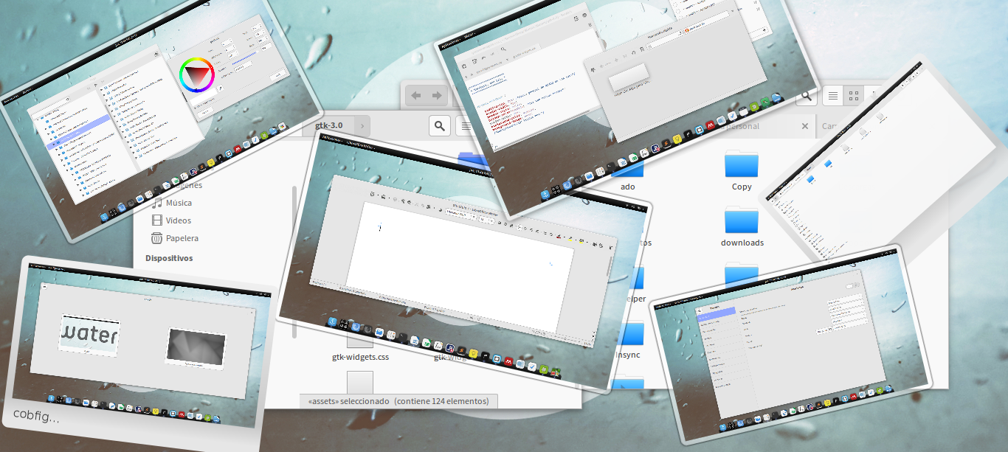
Task: Select the Insync folder label
Action: click(628, 355)
